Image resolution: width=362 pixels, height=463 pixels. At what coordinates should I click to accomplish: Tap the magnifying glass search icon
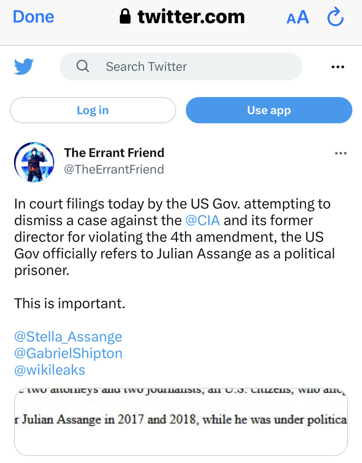click(x=83, y=66)
